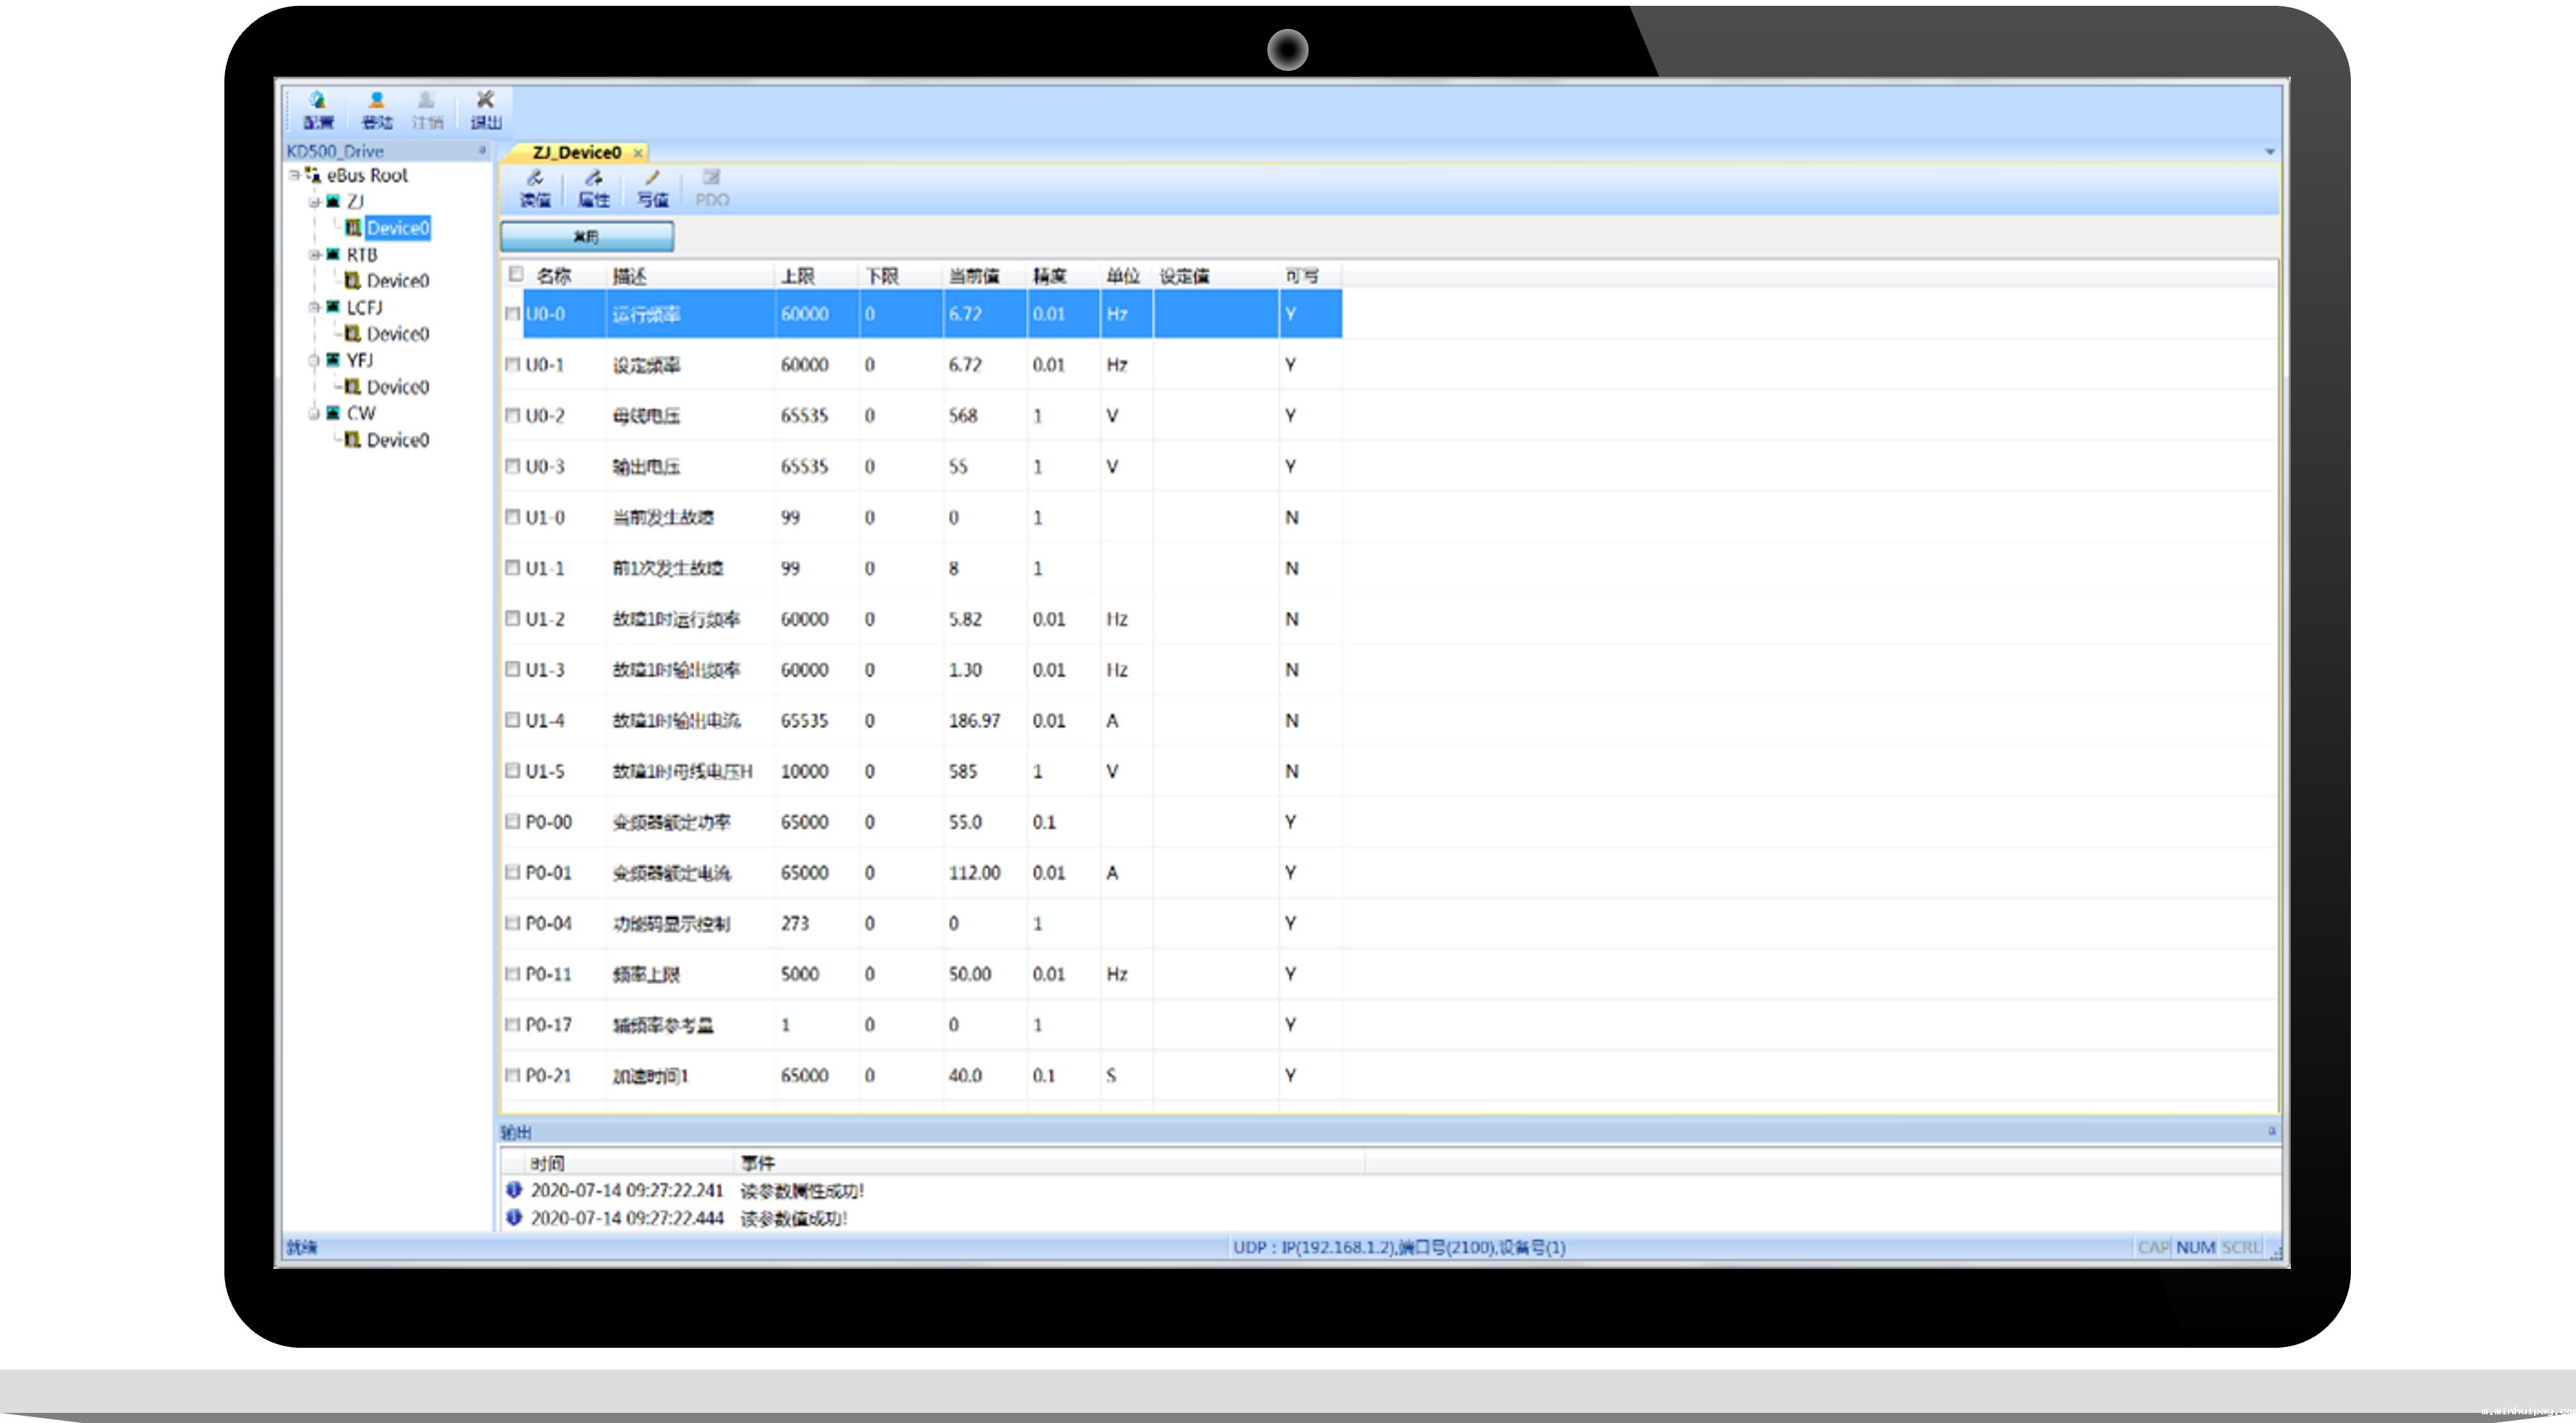Screen dimensions: 2576x1423
Task: Open the tab list dropdown arrow
Action: (x=2269, y=152)
